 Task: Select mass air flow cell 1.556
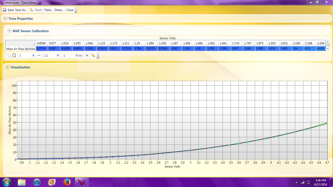(213, 48)
